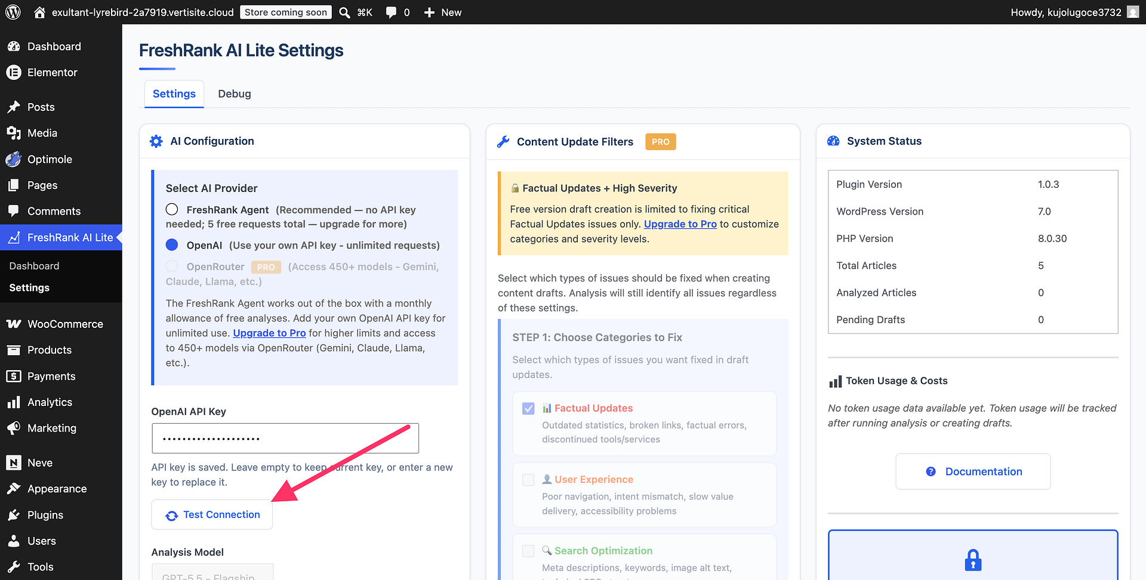Open the admin bar search icon
Screen dimensions: 1146x580
tap(344, 13)
